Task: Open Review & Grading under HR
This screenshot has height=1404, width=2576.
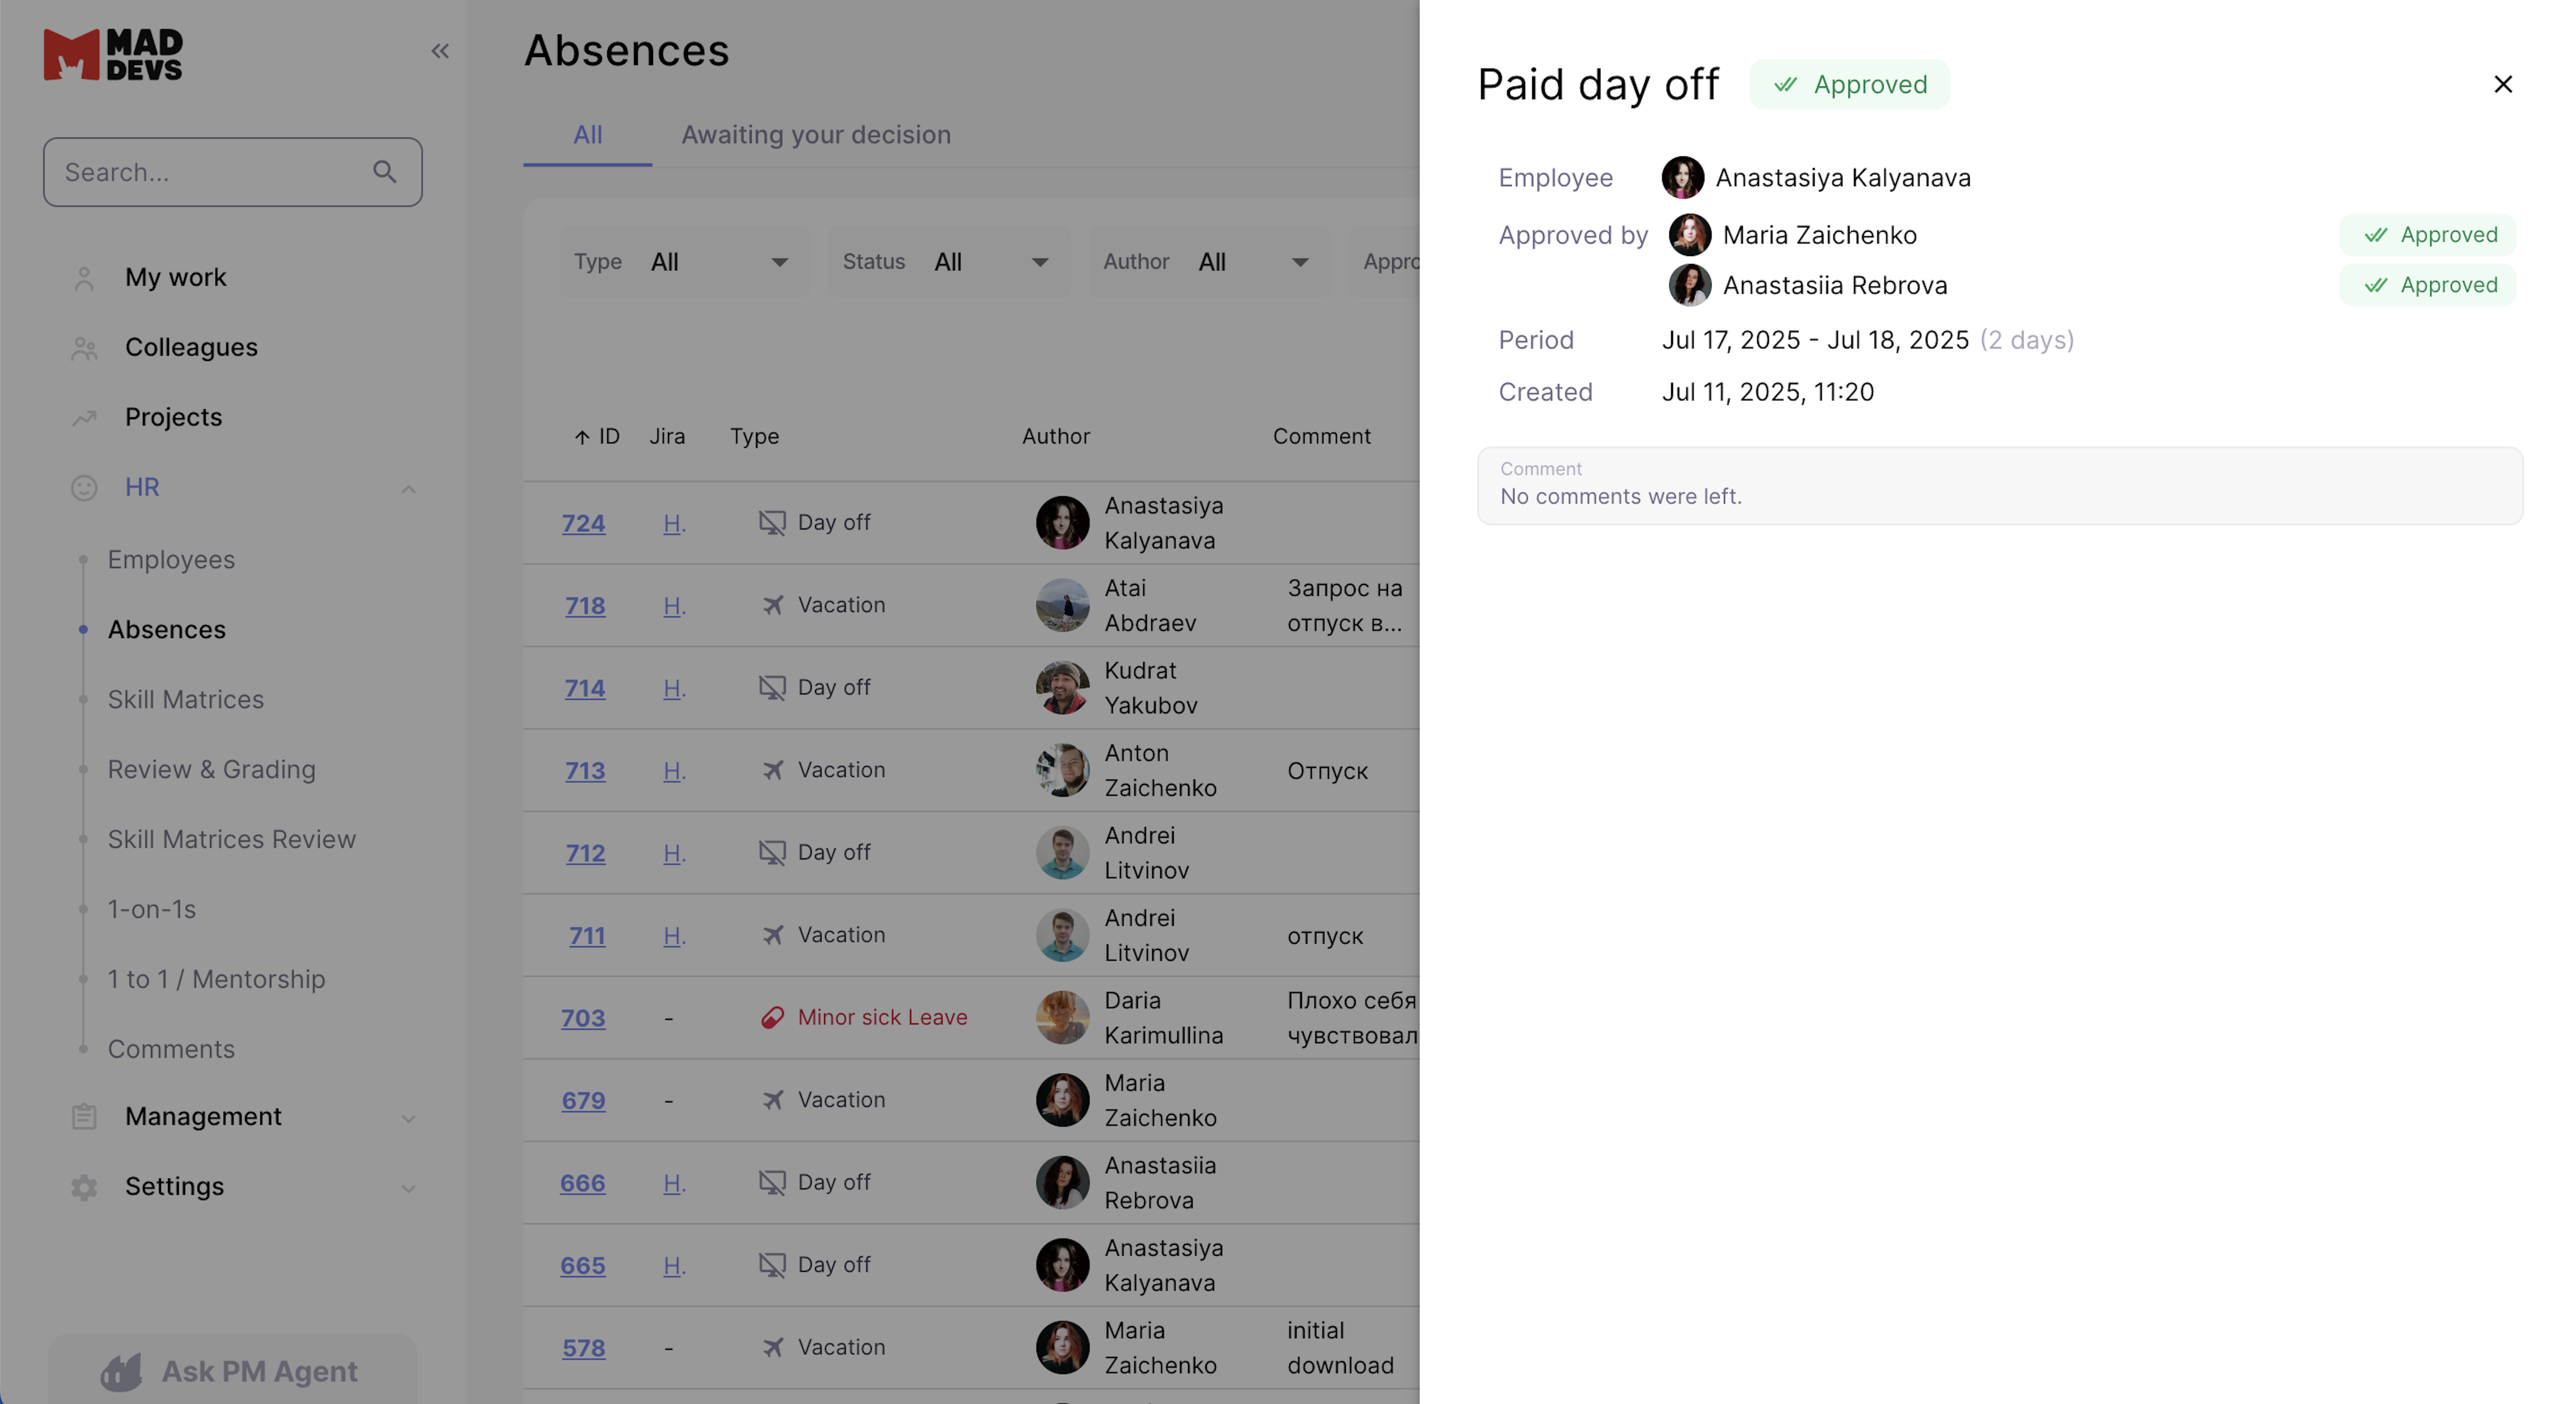Action: click(x=212, y=770)
